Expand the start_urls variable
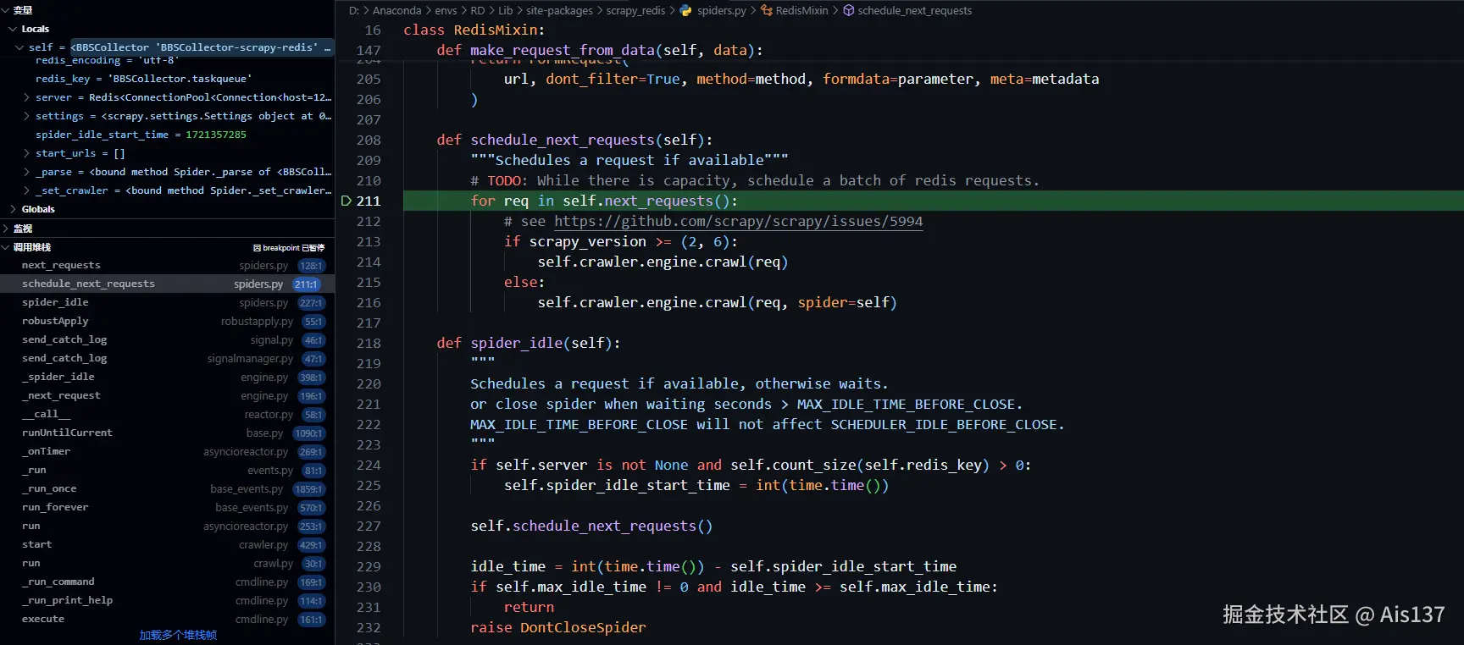Viewport: 1464px width, 645px height. 27,153
